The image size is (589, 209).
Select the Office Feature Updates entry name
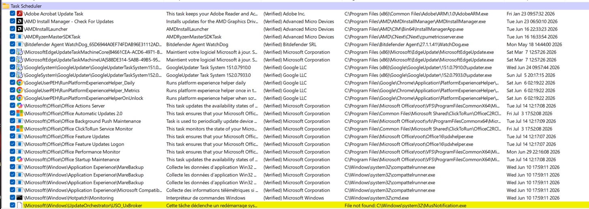click(66, 137)
